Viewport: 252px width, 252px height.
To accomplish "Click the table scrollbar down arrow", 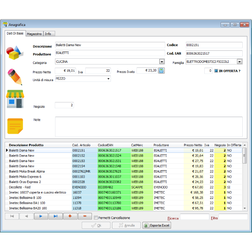I will [x=245, y=208].
